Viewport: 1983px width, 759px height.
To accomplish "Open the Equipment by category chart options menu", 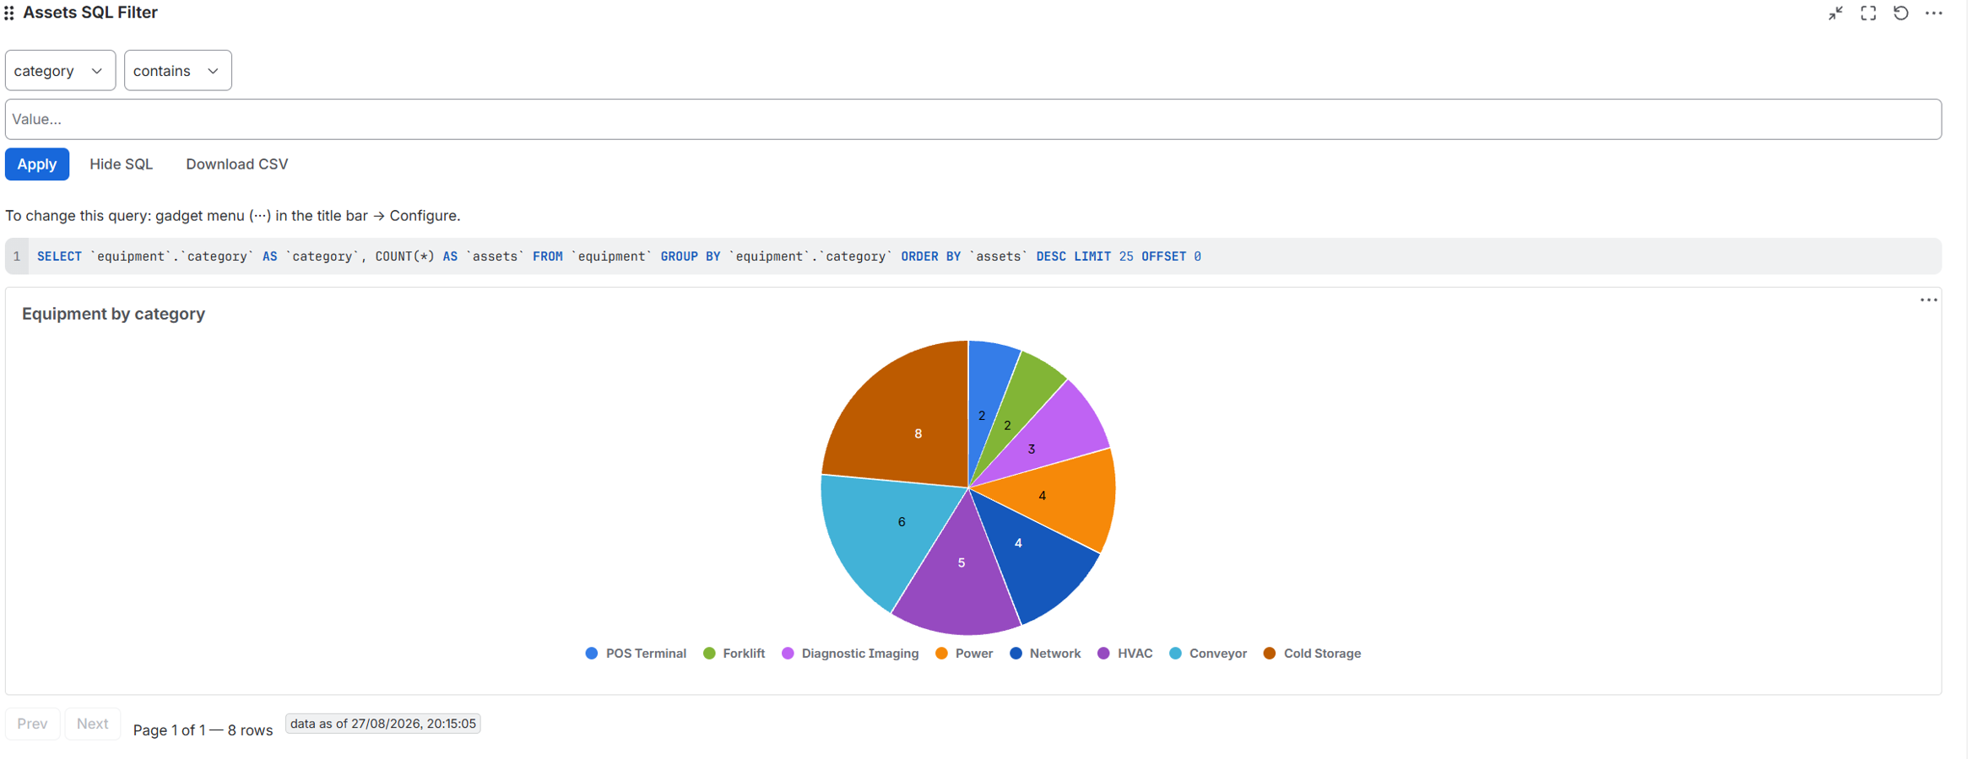I will (x=1928, y=300).
